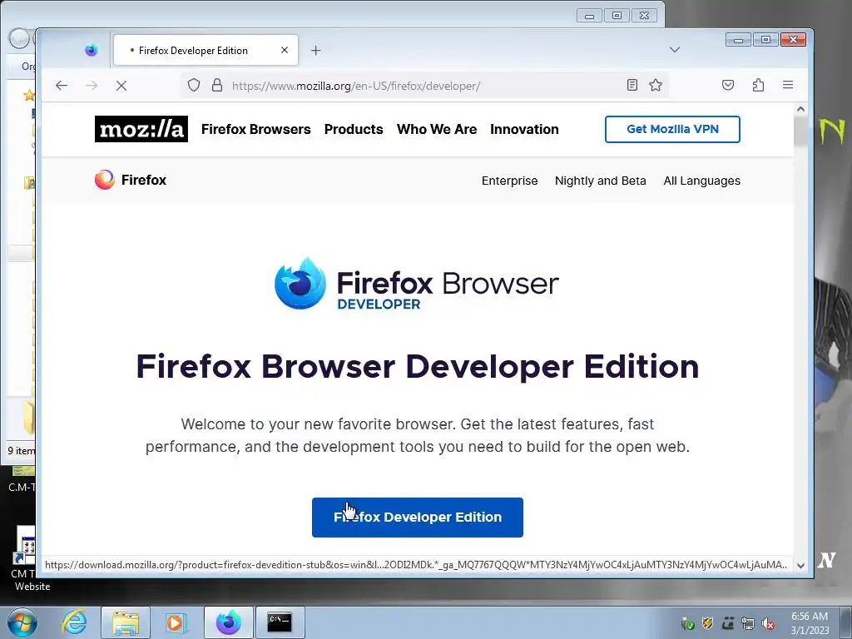Viewport: 852px width, 639px height.
Task: Open Windows Explorer from taskbar
Action: [x=126, y=622]
